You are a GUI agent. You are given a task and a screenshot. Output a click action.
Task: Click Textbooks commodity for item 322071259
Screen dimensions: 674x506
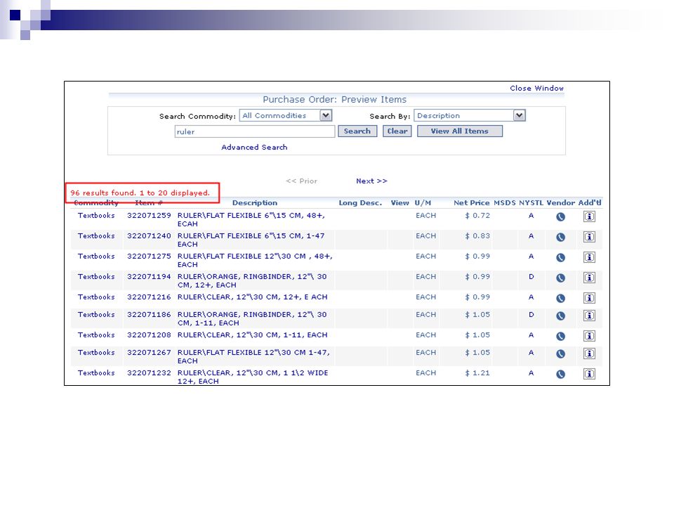96,216
